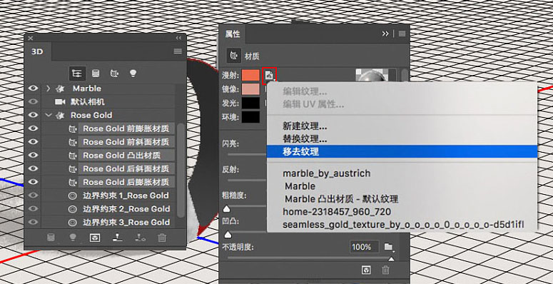Hide the Marble layer visibility eye

(33, 88)
